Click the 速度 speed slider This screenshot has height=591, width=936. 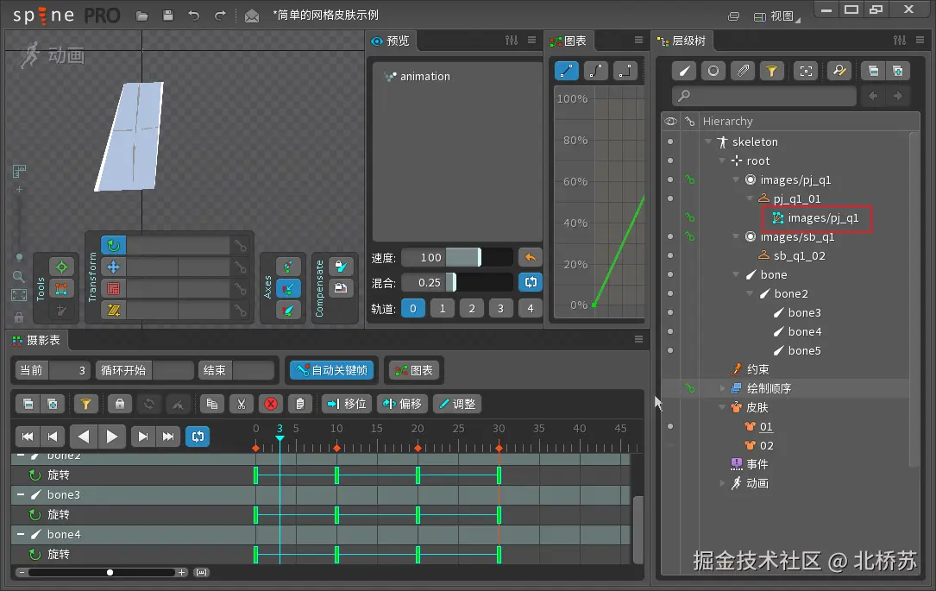point(464,257)
